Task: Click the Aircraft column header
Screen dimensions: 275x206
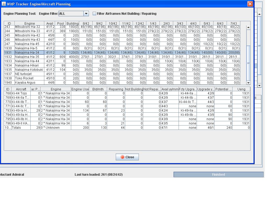Action: tap(21, 89)
